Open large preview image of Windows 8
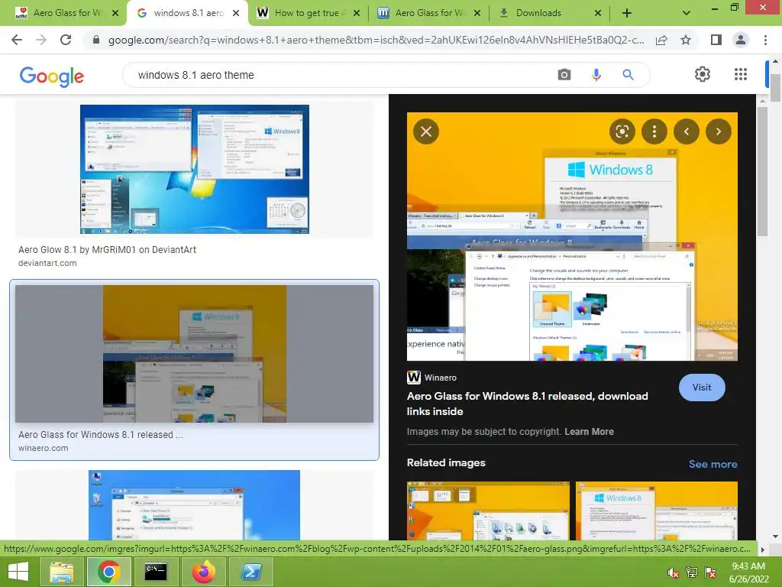 (x=572, y=236)
